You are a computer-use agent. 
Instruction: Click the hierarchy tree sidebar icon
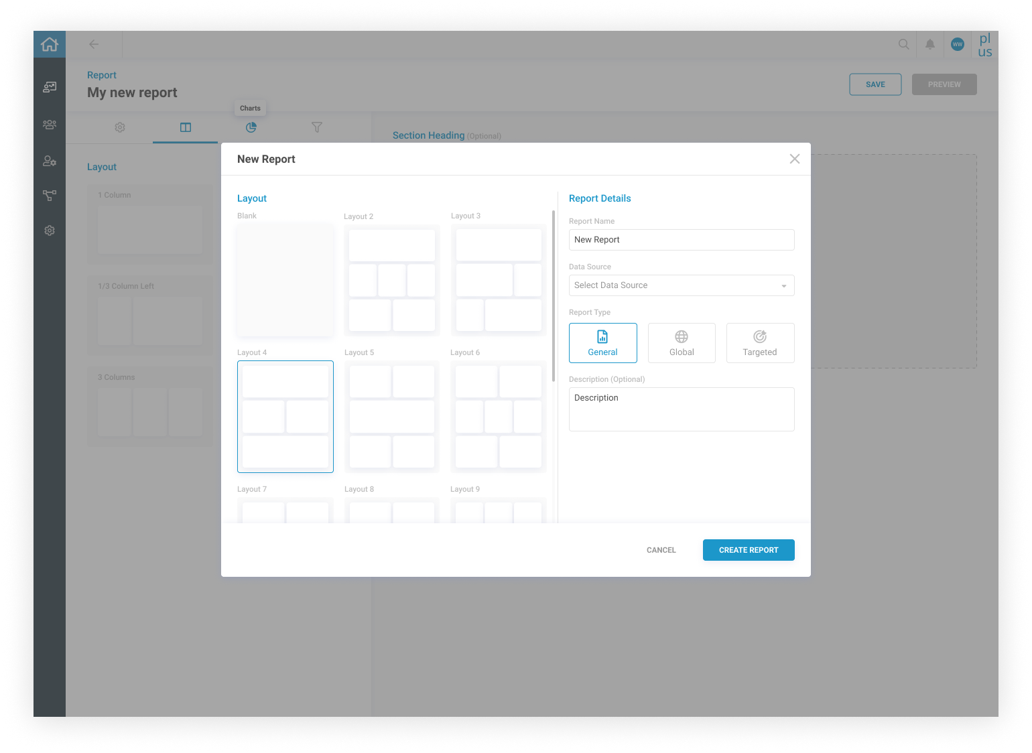click(x=50, y=196)
